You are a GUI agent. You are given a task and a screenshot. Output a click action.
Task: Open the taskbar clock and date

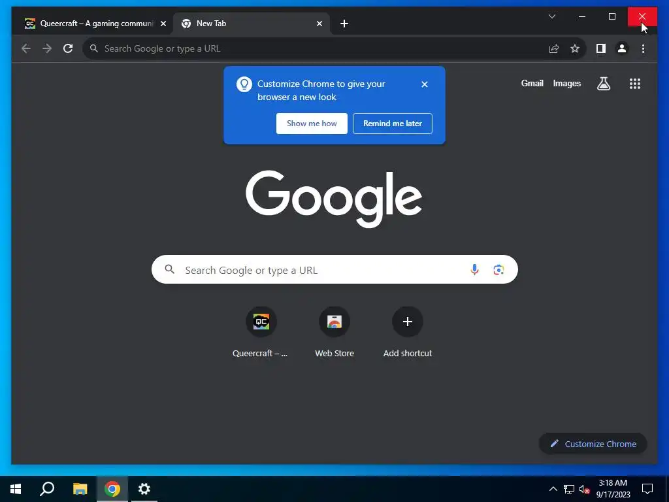pyautogui.click(x=613, y=489)
